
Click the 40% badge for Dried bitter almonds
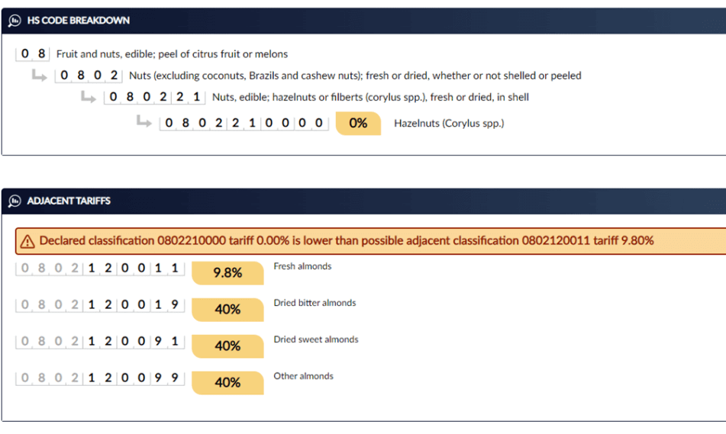(x=227, y=310)
